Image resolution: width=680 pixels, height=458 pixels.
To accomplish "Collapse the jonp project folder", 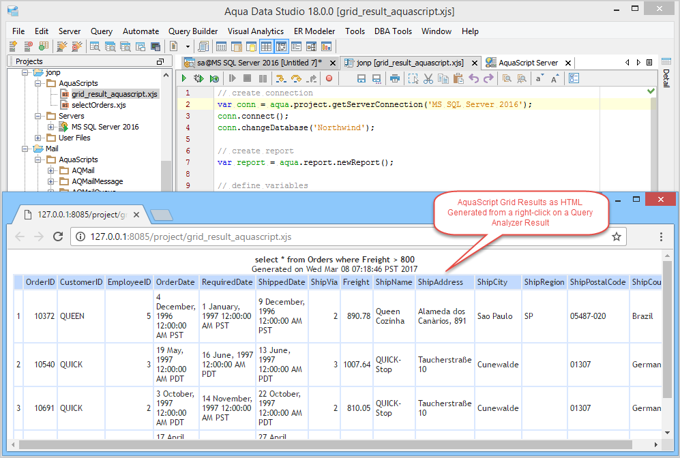I will [25, 72].
